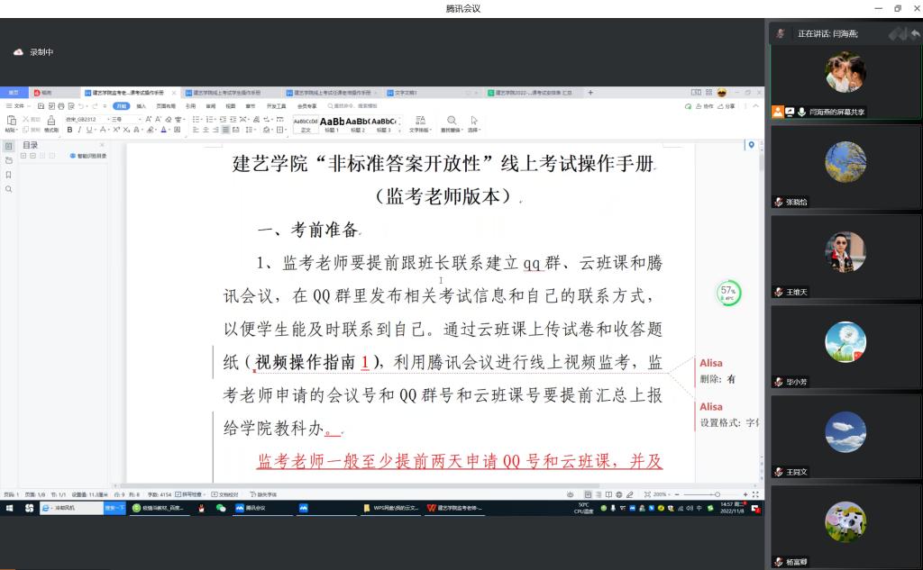Apply italic formatting to text
This screenshot has width=923, height=570.
click(80, 130)
